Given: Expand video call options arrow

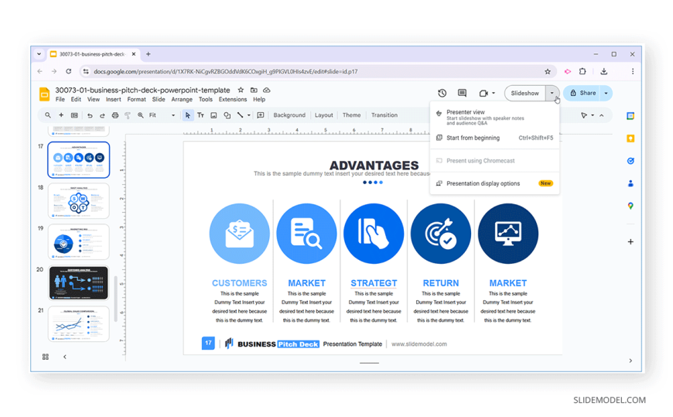Looking at the screenshot, I should [494, 93].
